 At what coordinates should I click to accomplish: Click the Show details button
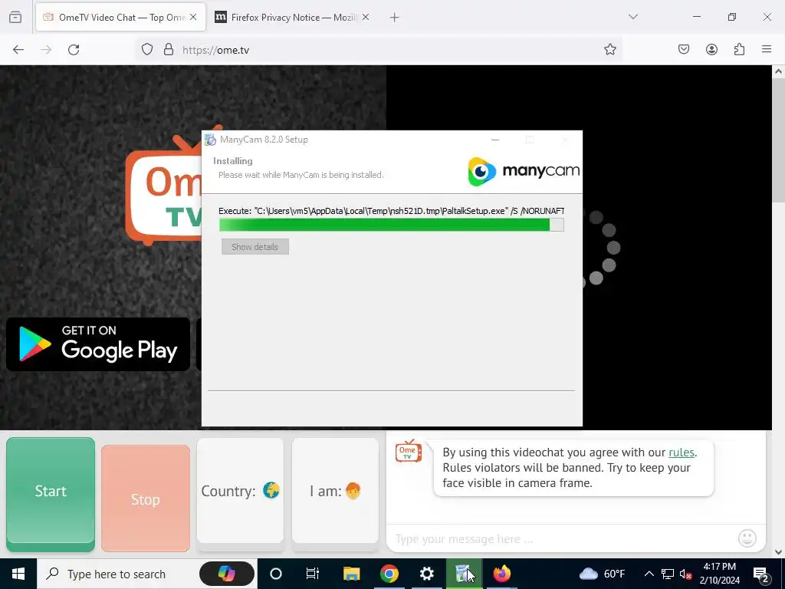tap(255, 247)
